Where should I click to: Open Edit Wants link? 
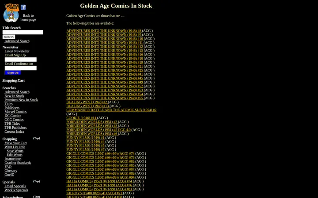[x=15, y=155]
